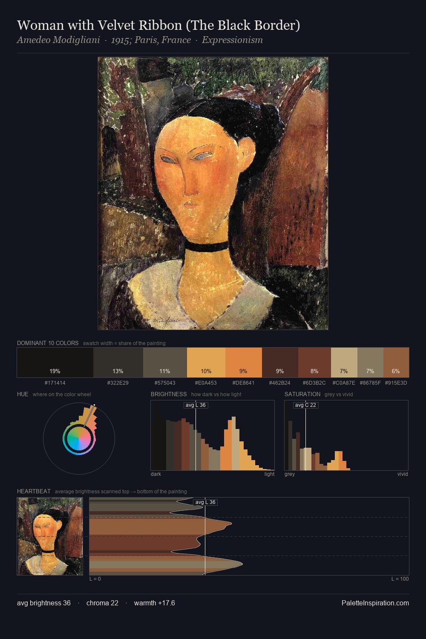Select the #DE8641 orange swatch
Screen dimensions: 426x639
244,363
